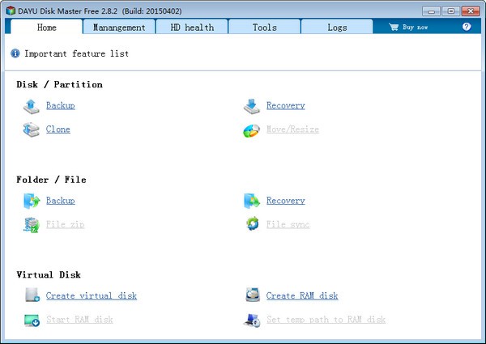Open Recovery link under Folder / File
486x344 pixels.
tap(285, 201)
